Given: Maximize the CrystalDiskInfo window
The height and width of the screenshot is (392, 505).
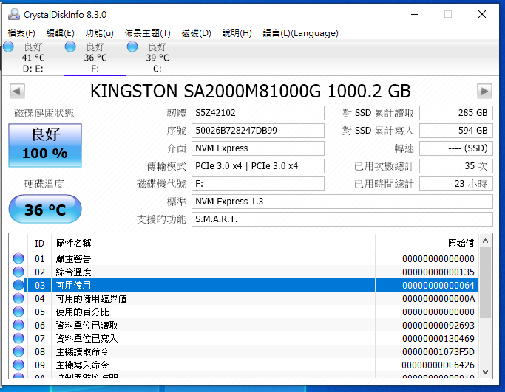Looking at the screenshot, I should (448, 14).
